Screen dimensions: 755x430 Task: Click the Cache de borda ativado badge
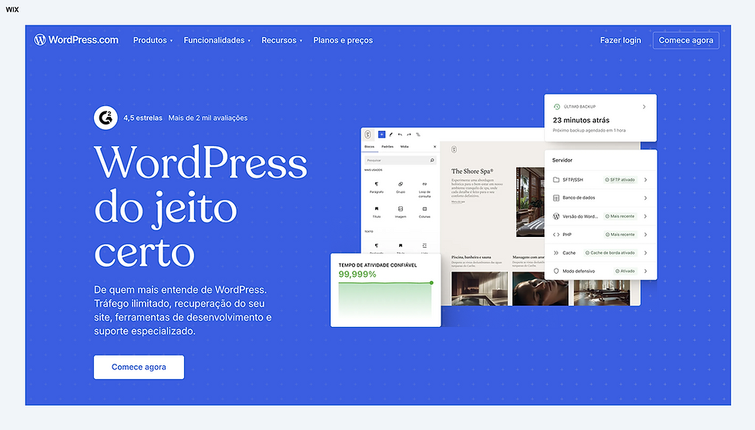click(x=610, y=252)
